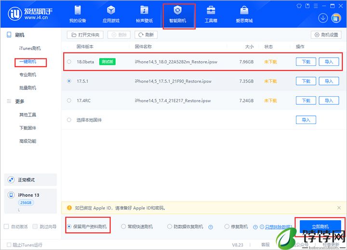Click the round i4 user avatar icon
Image resolution: width=347 pixels, height=250 pixels.
(336, 18)
